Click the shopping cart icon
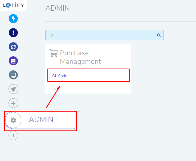196x161 pixels. coord(54,53)
